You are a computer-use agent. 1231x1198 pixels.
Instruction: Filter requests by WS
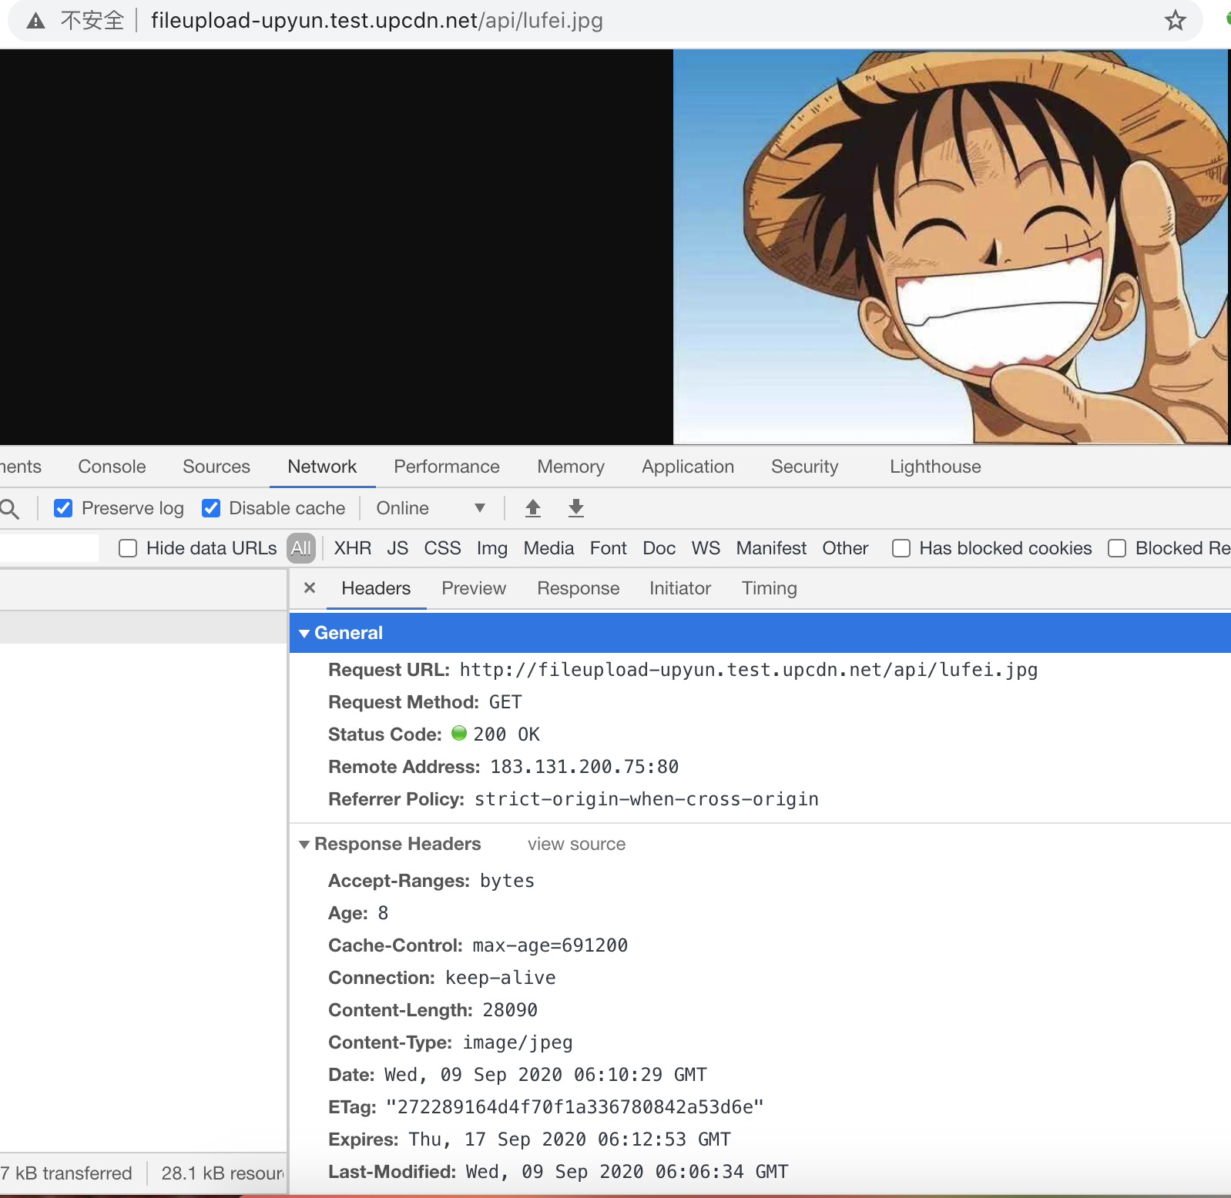(706, 548)
